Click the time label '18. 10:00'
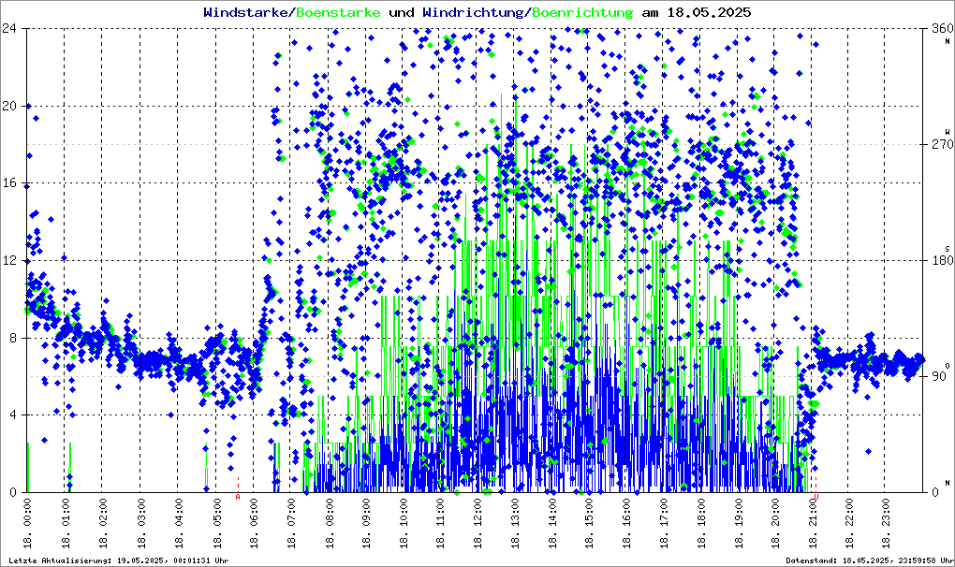Viewport: 955px width, 567px height. pyautogui.click(x=404, y=522)
